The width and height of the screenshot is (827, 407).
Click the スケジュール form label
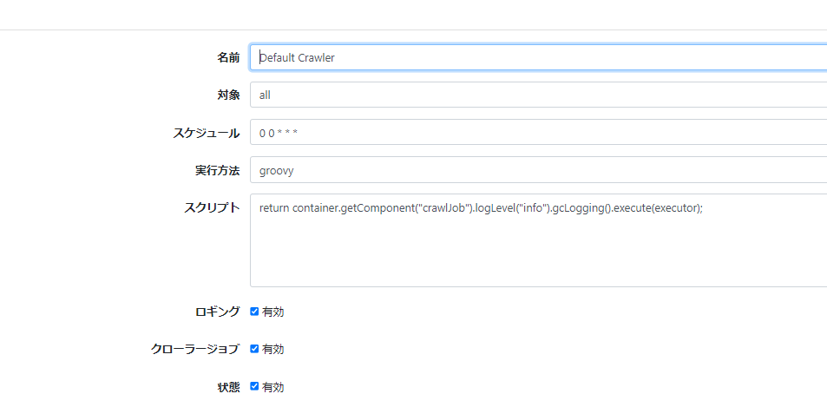tap(206, 133)
